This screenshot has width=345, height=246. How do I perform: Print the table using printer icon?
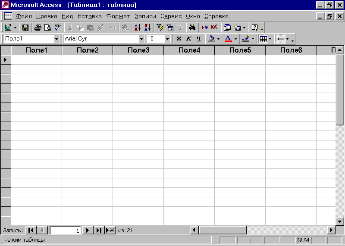point(38,28)
